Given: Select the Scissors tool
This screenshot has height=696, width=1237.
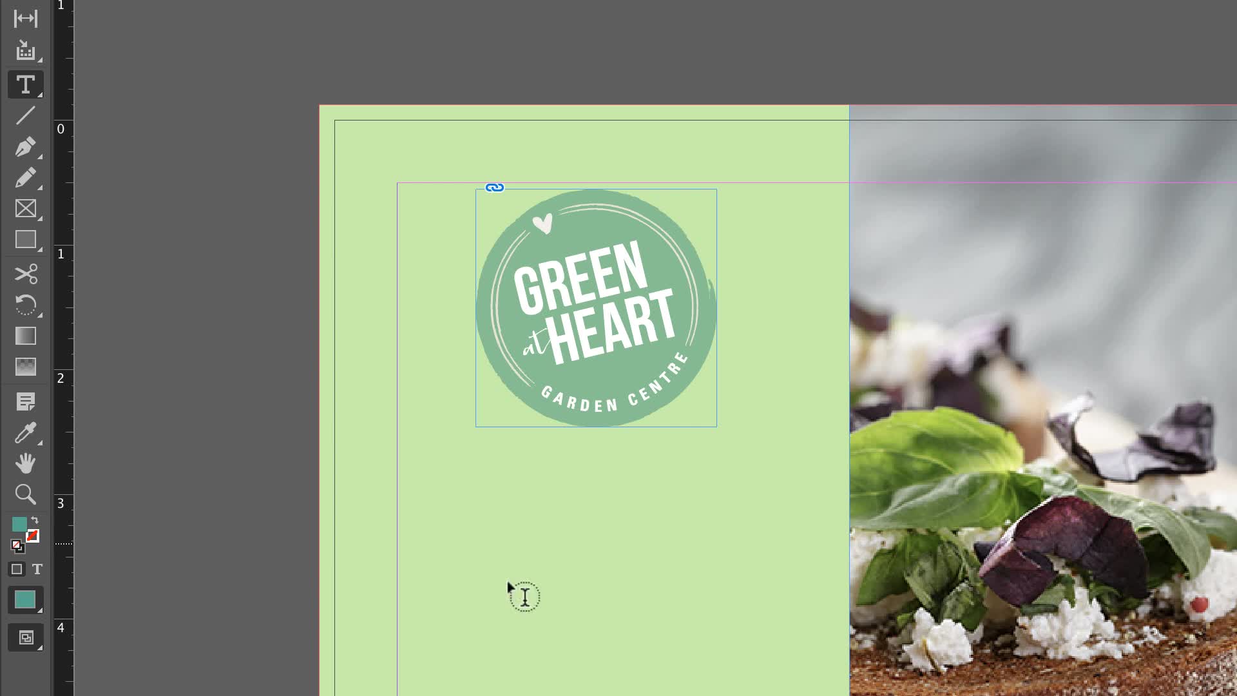Looking at the screenshot, I should click(26, 274).
